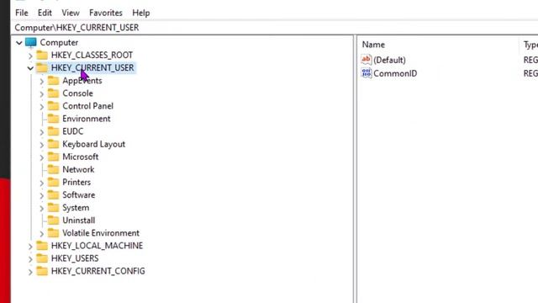The image size is (538, 303).
Task: Click the Uninstall folder icon
Action: coord(53,221)
